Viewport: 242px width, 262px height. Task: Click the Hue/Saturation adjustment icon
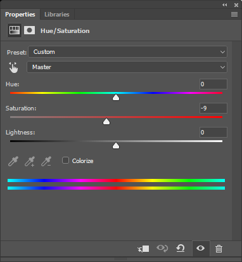(x=15, y=30)
